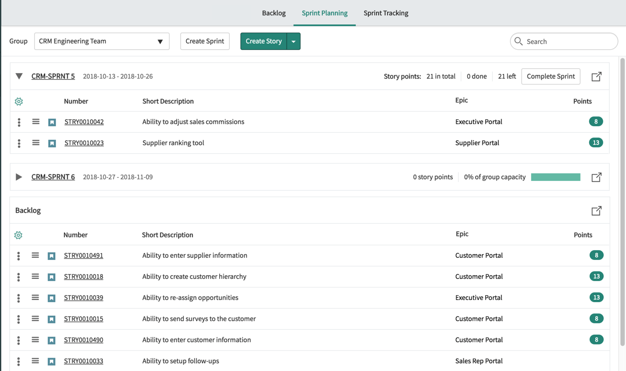
Task: Click the story bookmark icon for STRY0010018
Action: 51,277
